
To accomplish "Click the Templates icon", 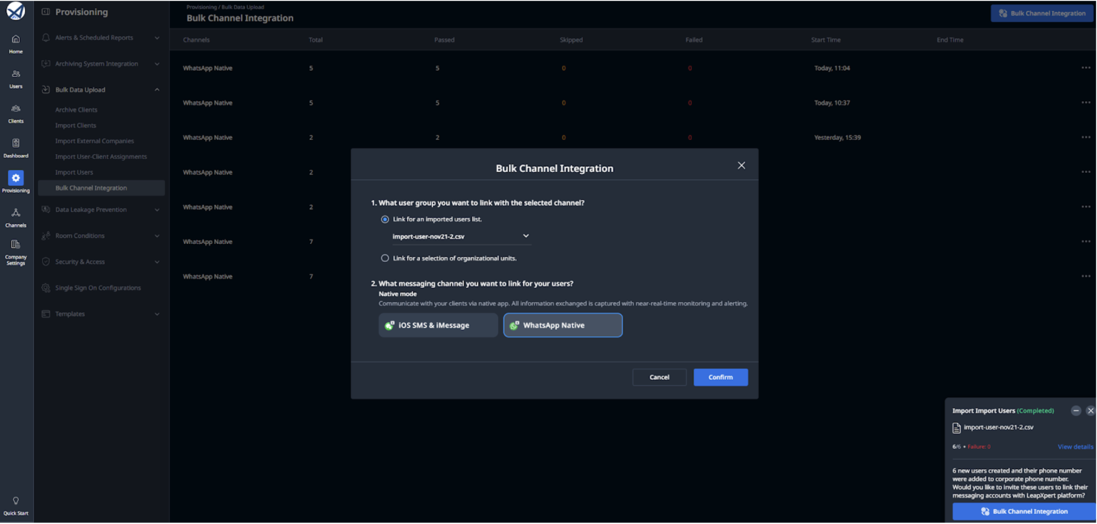I will point(46,314).
